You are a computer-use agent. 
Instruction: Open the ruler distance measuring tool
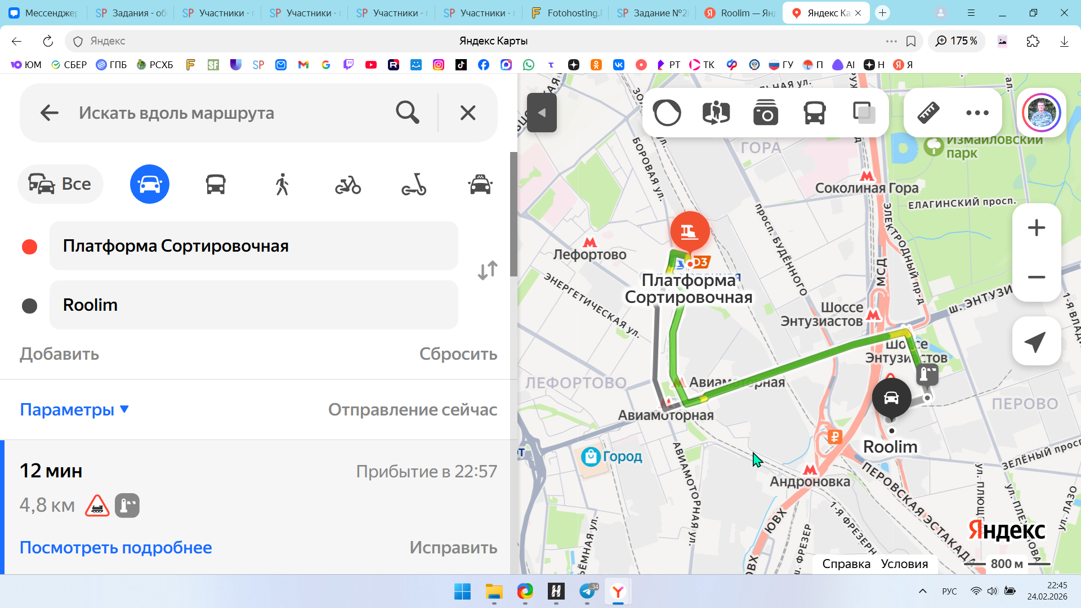(x=928, y=113)
